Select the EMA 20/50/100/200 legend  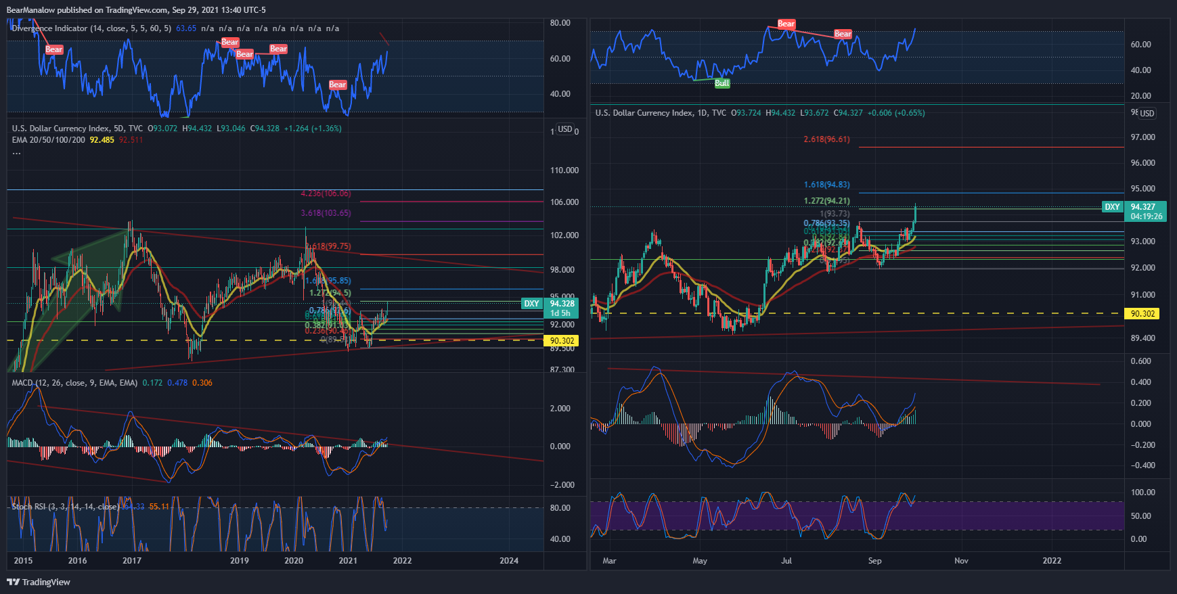49,140
